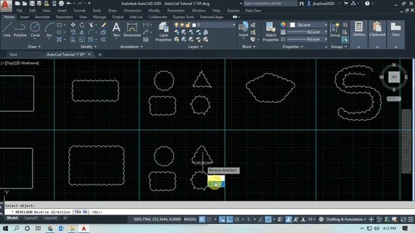Toggle snap mode in status bar
The width and height of the screenshot is (415, 233).
209,219
